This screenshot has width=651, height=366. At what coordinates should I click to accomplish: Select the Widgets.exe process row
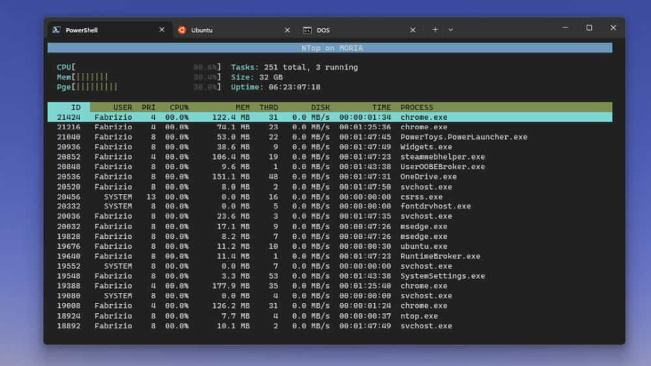(329, 147)
